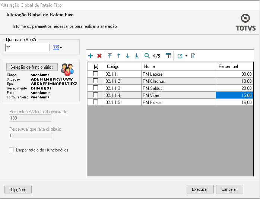Click the Tipo value ABCDEFIMNOPRSTUXZ
Viewport: 260px width, 199px height.
tap(54, 84)
